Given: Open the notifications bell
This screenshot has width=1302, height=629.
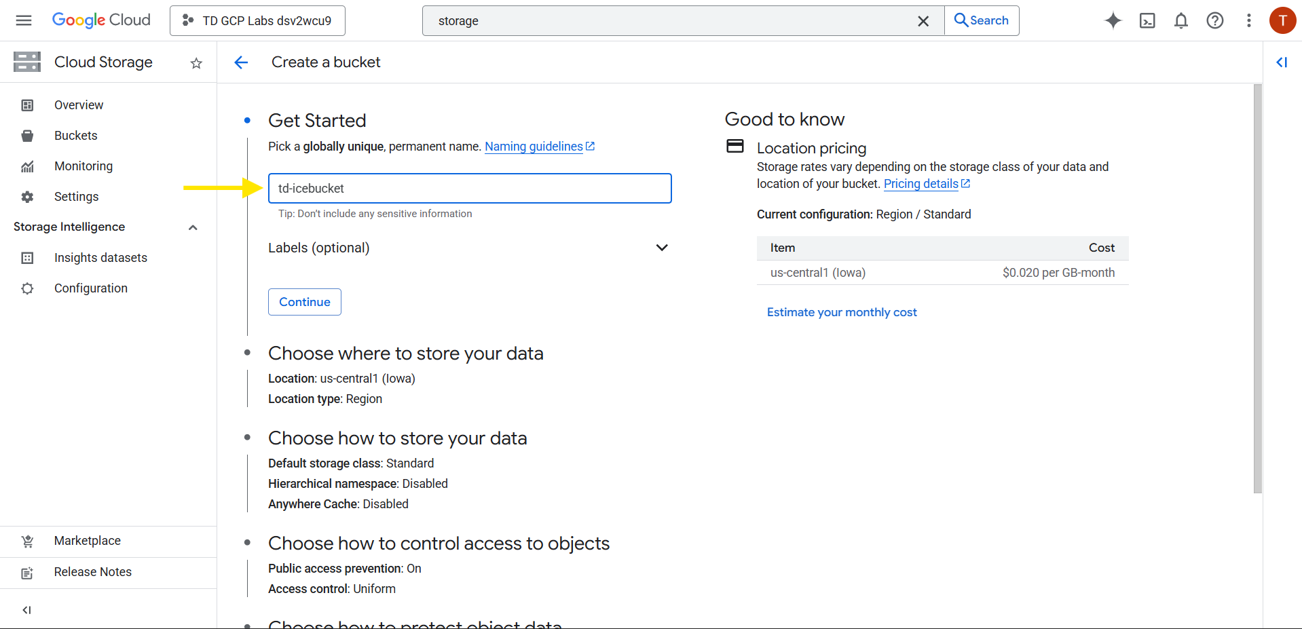Looking at the screenshot, I should [1180, 20].
